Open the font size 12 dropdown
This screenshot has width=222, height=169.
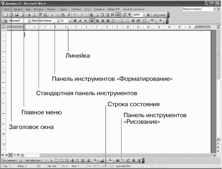[69, 21]
